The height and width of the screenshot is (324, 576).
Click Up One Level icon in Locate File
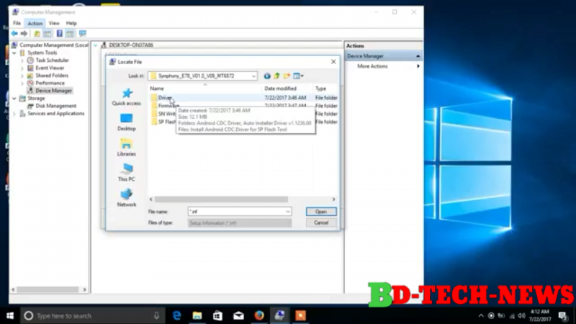276,76
